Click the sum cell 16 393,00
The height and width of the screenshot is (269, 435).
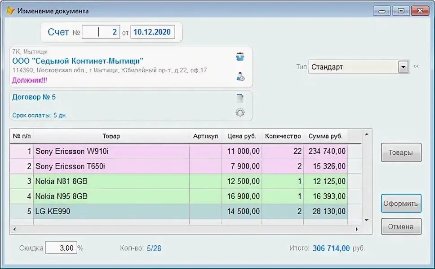(326, 196)
